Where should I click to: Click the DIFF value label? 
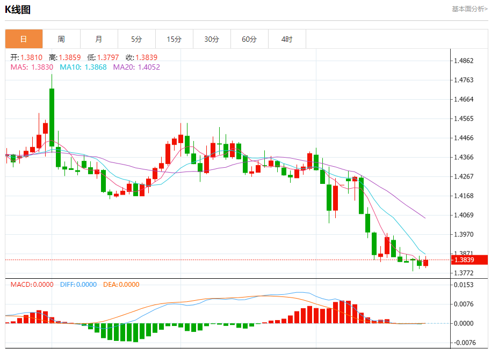pos(77,285)
